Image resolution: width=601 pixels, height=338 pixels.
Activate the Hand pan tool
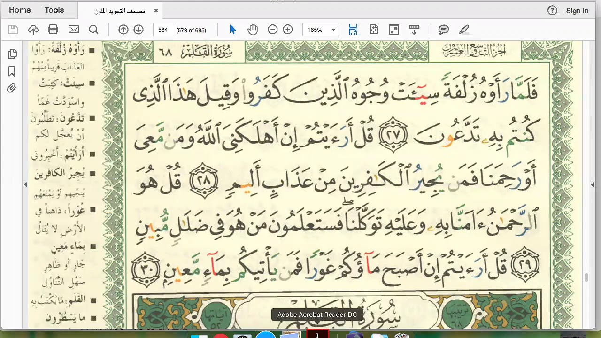coord(253,30)
